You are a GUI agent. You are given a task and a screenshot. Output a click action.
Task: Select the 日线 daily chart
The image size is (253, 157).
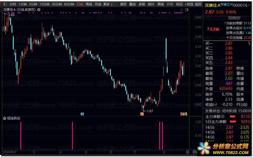pos(80,4)
